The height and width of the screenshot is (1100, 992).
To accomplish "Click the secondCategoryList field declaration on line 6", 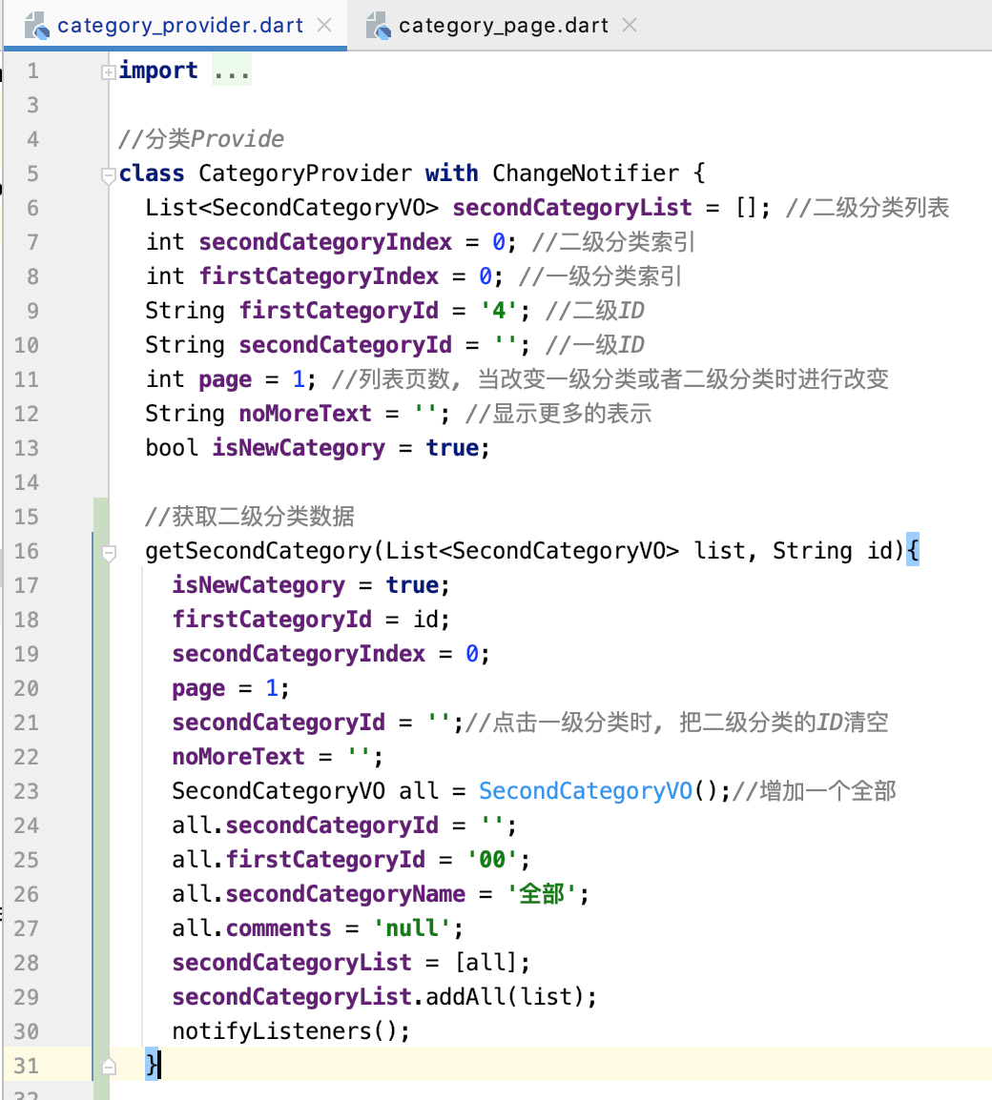I will pos(572,208).
